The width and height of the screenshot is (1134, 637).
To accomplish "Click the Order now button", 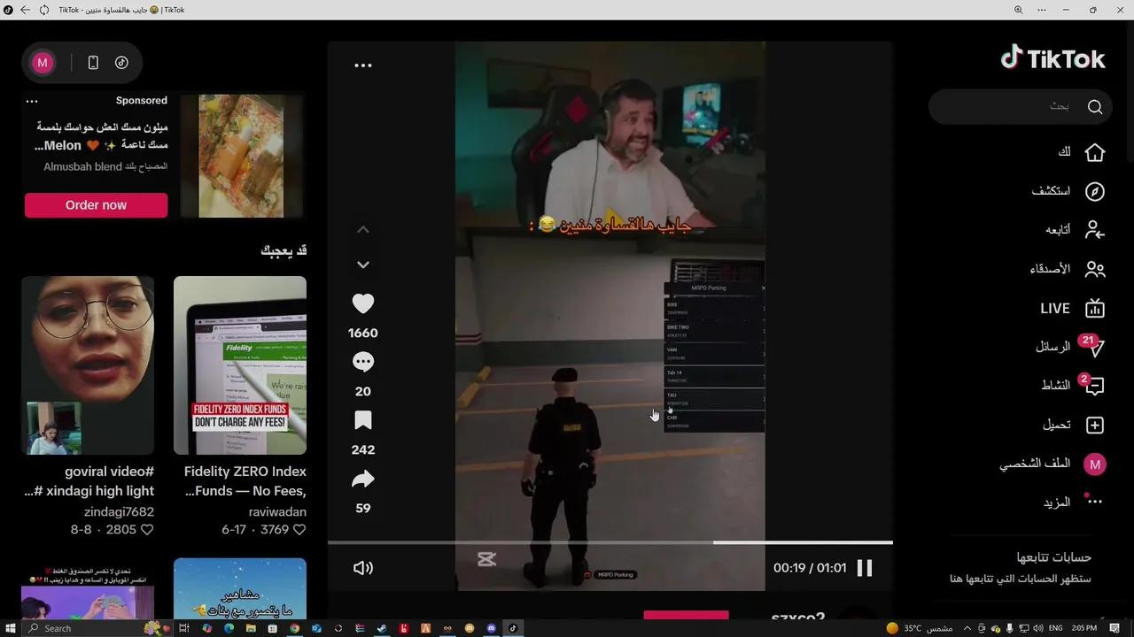I will click(96, 205).
